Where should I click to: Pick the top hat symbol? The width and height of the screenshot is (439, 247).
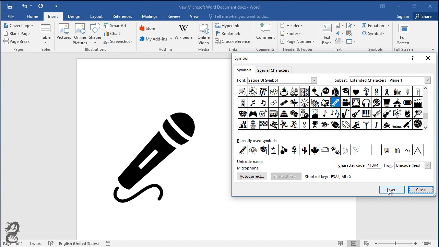[387, 103]
